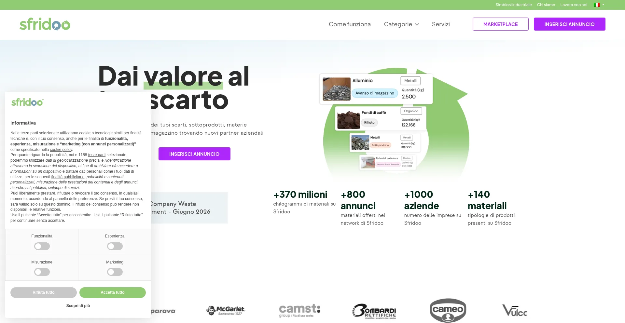Click the 'Informativa' heading
Viewport: 625px width, 323px height.
click(23, 123)
